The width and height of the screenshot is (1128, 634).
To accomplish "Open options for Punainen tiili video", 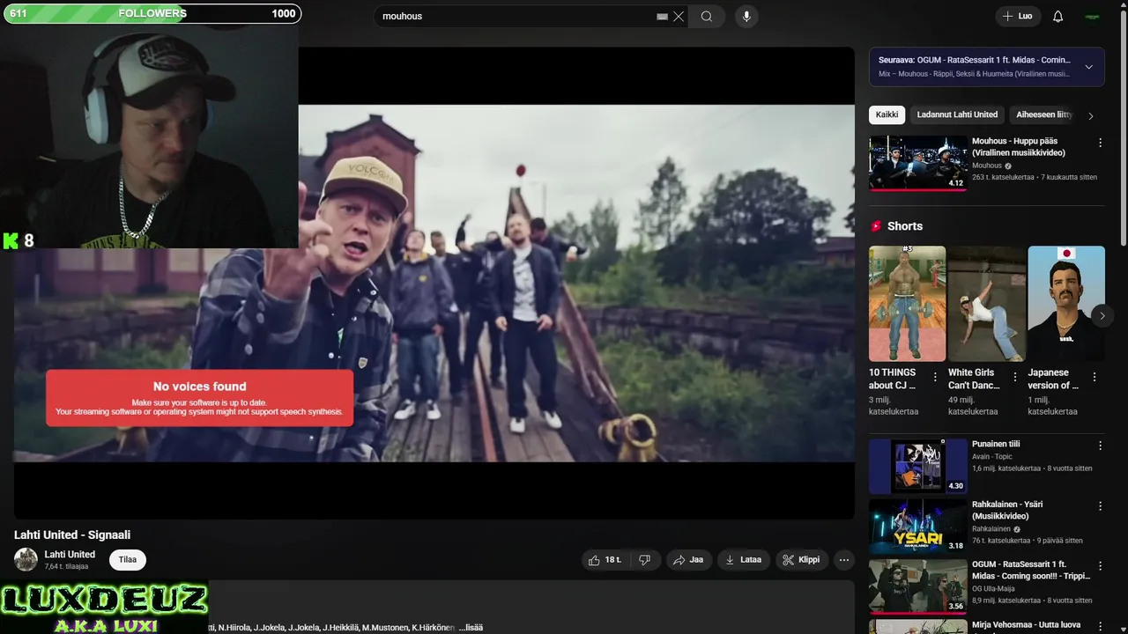I will [1100, 446].
